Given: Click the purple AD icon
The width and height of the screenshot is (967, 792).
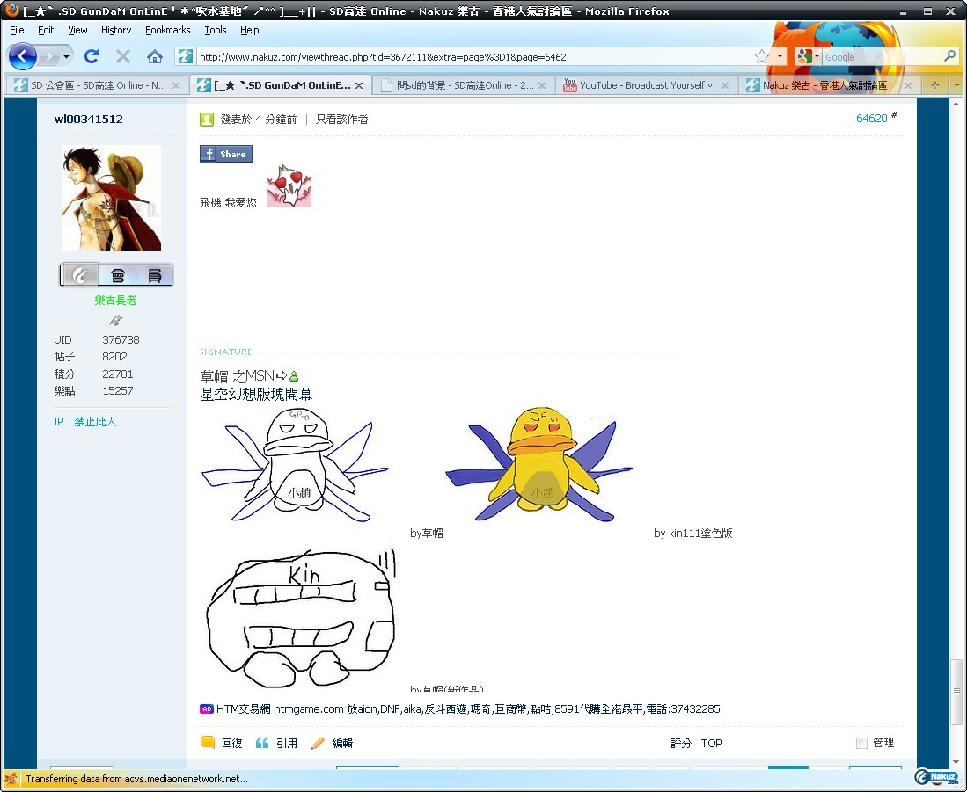Looking at the screenshot, I should (207, 708).
